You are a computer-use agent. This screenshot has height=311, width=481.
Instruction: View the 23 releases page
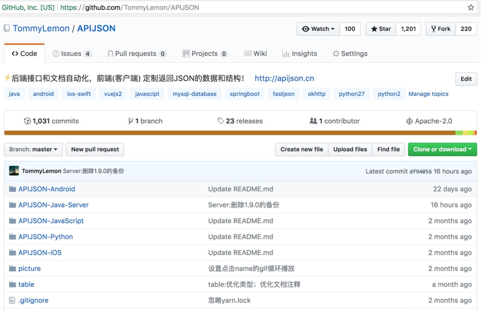click(x=240, y=121)
